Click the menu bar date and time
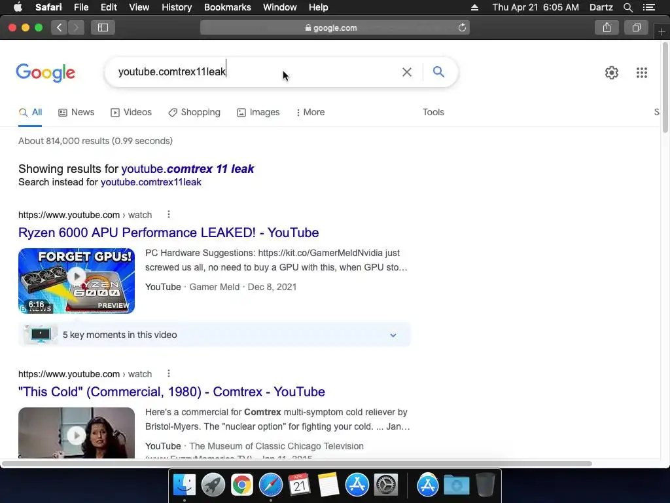 tap(535, 7)
